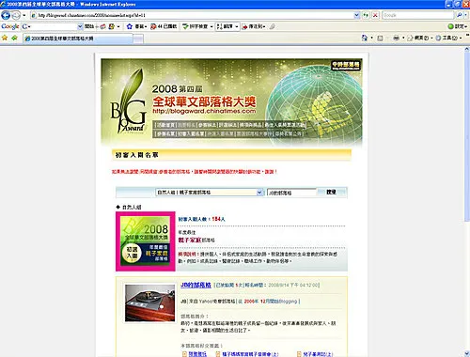Open the 評選辦法 nav item
The image size is (470, 357).
[x=228, y=125]
